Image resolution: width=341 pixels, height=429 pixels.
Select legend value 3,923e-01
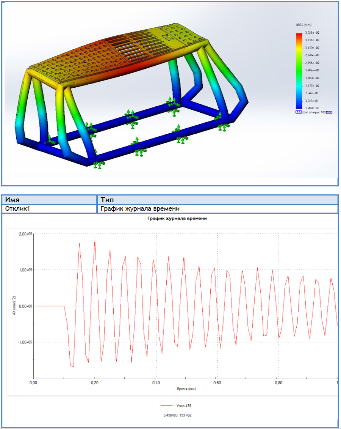(312, 101)
